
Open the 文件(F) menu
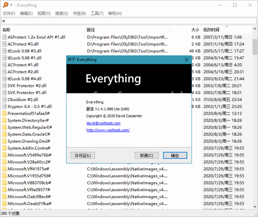point(9,13)
